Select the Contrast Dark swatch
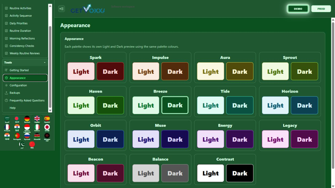335x188 pixels. point(240,173)
